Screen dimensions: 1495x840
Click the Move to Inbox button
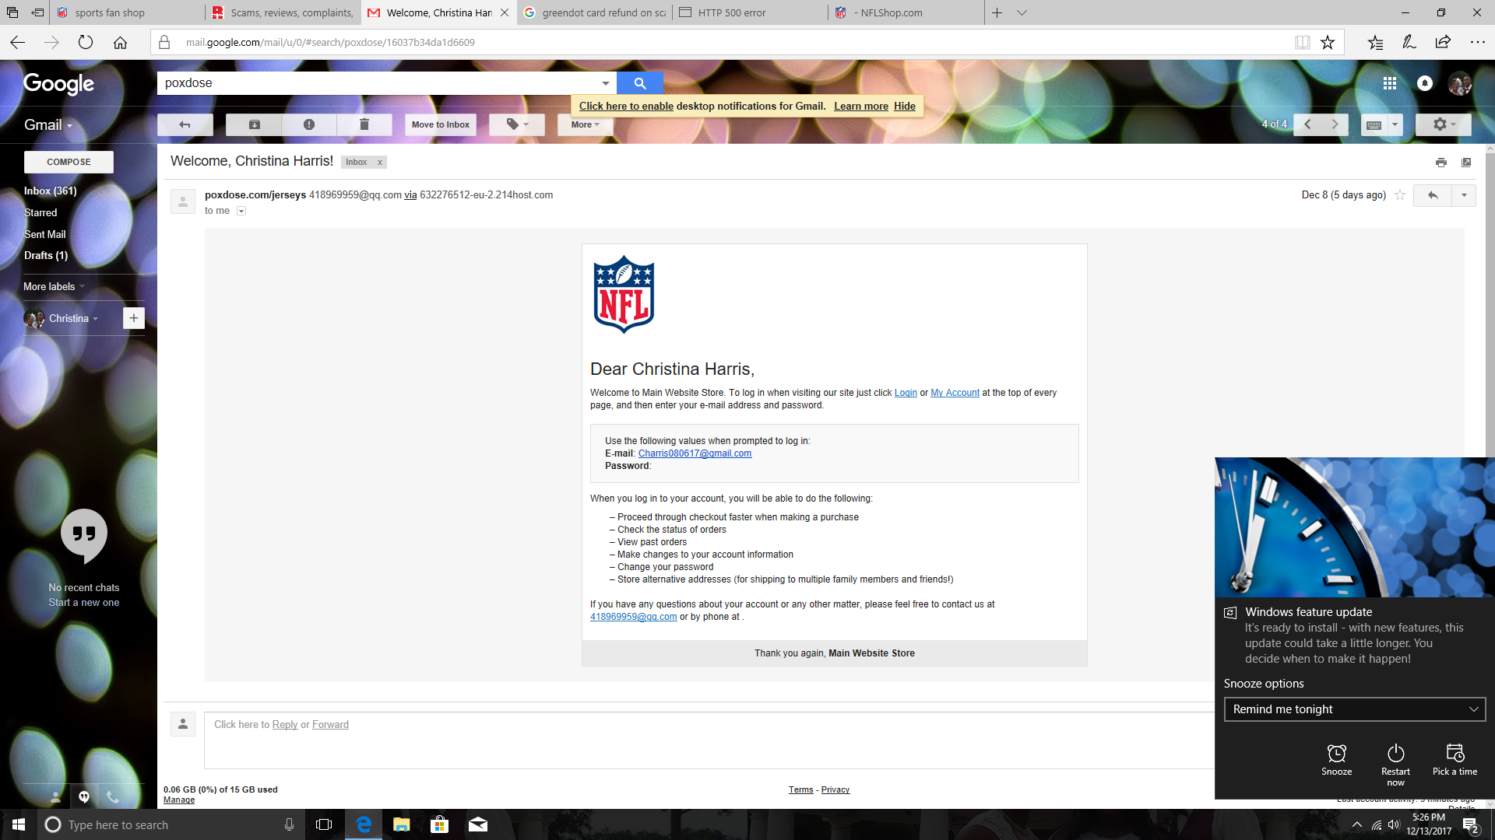coord(441,124)
